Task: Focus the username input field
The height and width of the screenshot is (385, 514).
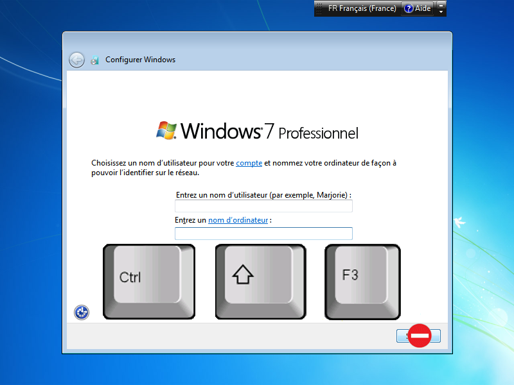Action: (x=263, y=206)
